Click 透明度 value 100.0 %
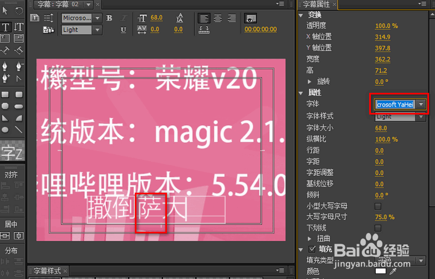 pos(386,26)
